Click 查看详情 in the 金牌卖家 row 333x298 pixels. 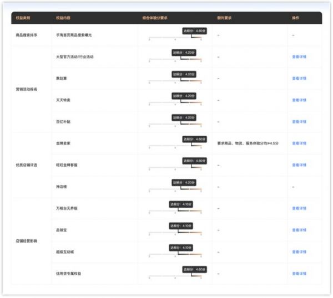click(x=299, y=143)
